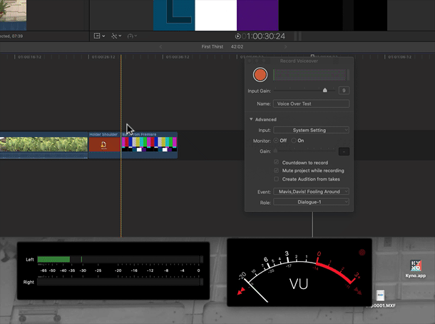Image resolution: width=435 pixels, height=324 pixels.
Task: Click the red peak indicator on VU meter
Action: (x=362, y=252)
